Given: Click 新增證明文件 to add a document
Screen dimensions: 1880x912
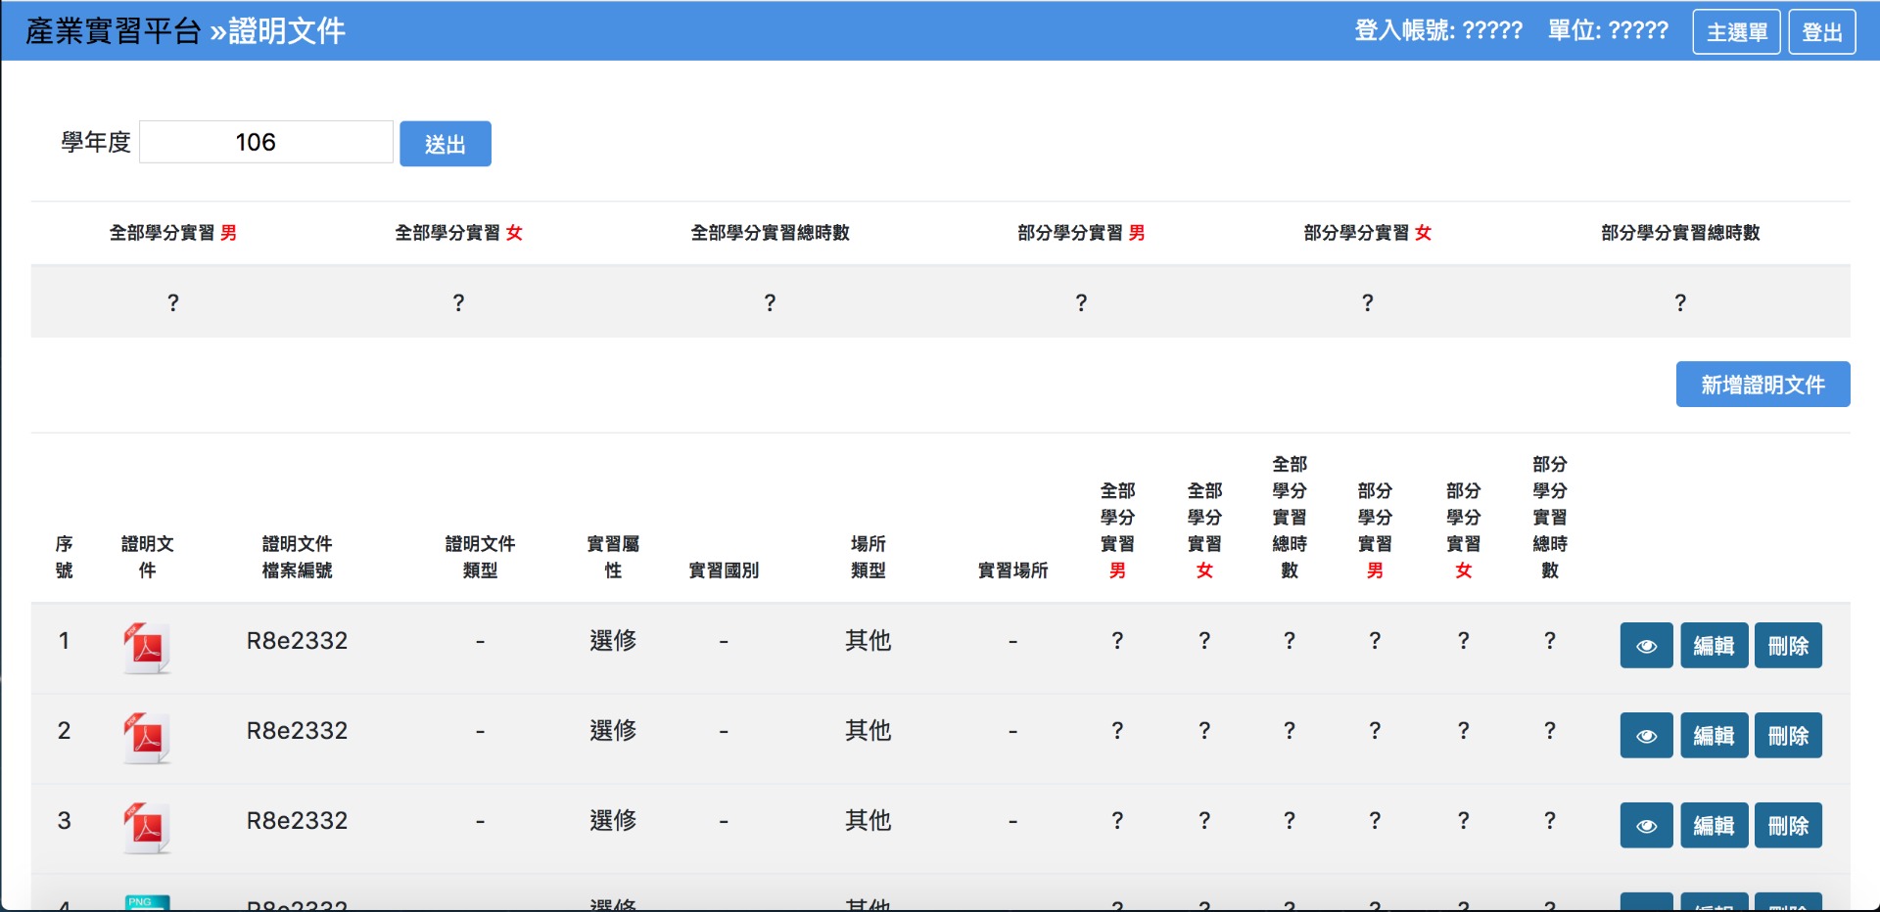Looking at the screenshot, I should click(1762, 385).
